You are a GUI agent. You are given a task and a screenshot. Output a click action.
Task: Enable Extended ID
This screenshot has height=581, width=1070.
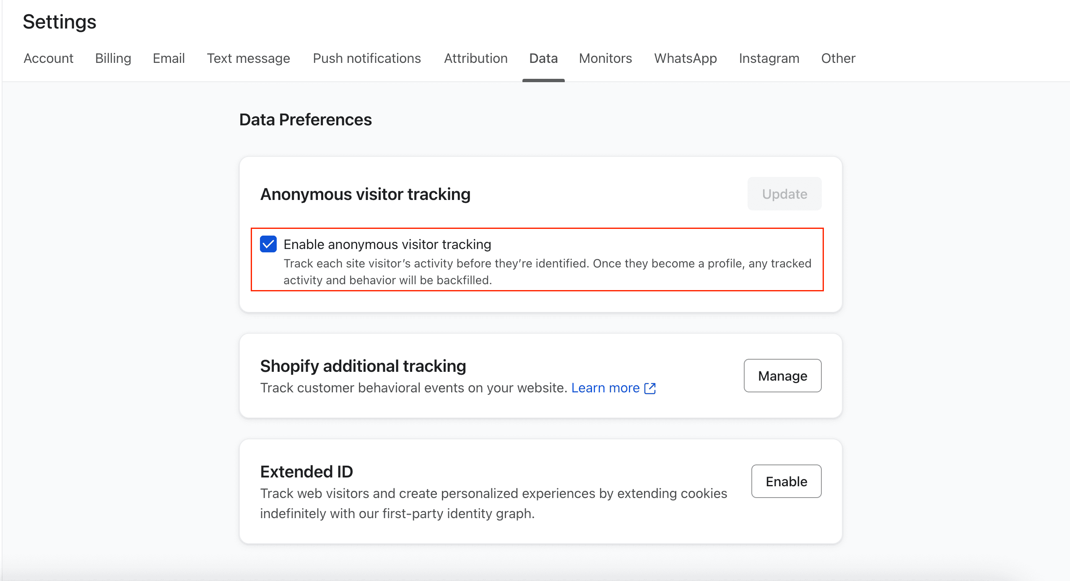(786, 481)
